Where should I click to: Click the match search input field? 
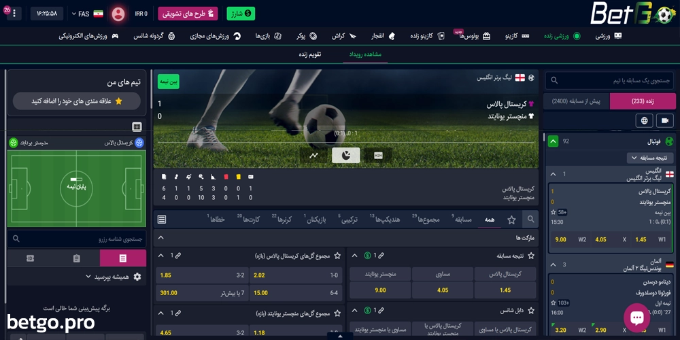click(610, 81)
